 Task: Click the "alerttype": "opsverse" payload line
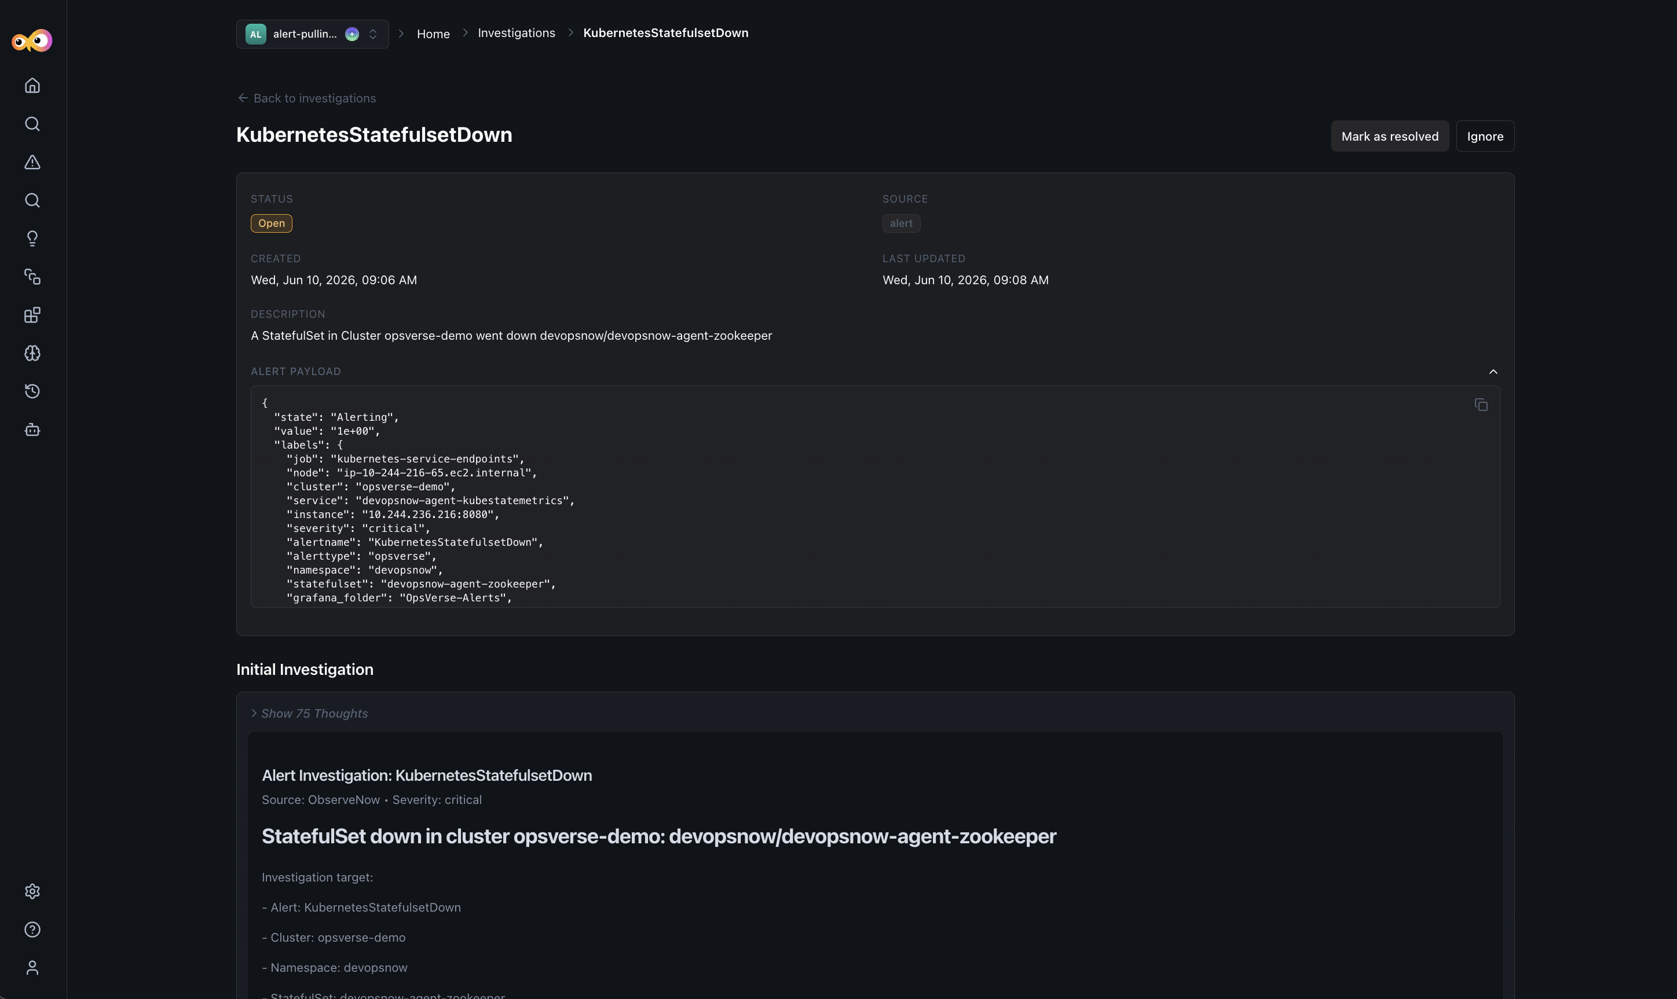[x=361, y=556]
